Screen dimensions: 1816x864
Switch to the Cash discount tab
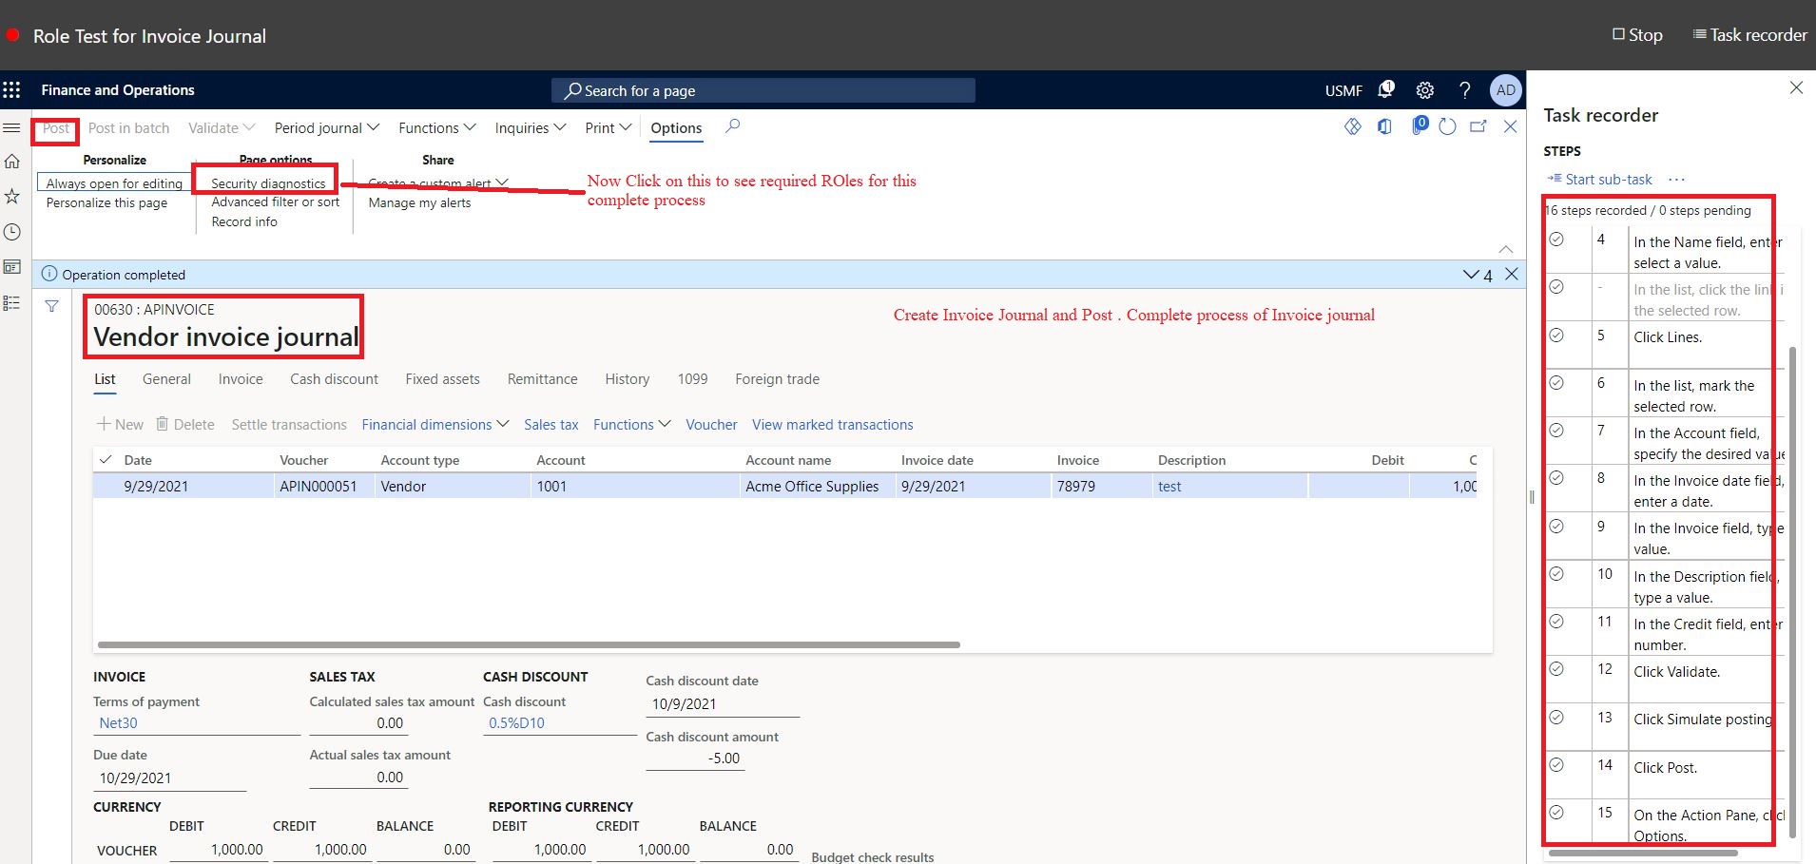(334, 378)
